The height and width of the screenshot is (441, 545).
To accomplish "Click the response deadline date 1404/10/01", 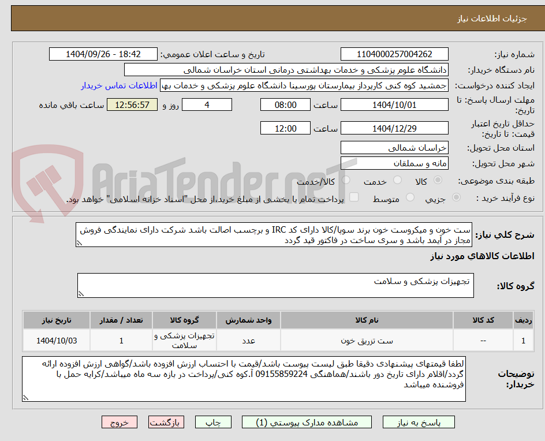I will point(394,104).
